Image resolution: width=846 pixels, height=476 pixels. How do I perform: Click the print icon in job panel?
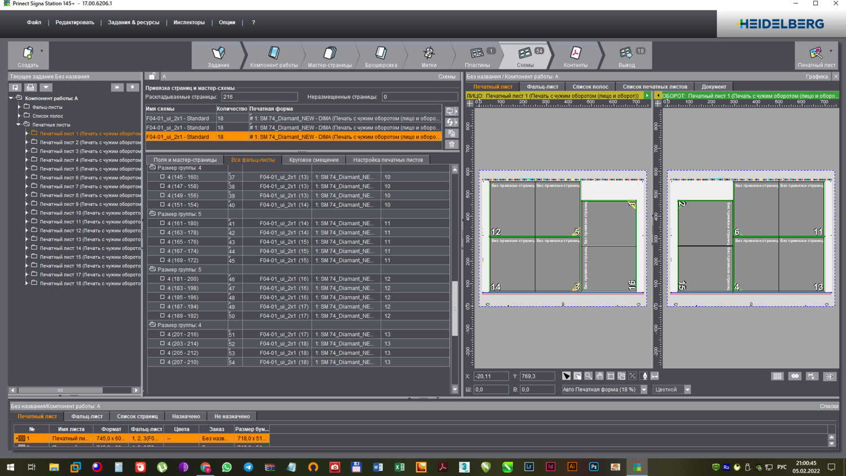[30, 87]
